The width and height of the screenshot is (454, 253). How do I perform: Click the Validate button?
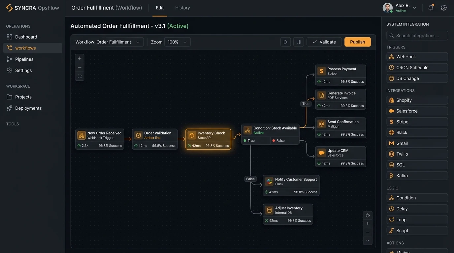(324, 42)
